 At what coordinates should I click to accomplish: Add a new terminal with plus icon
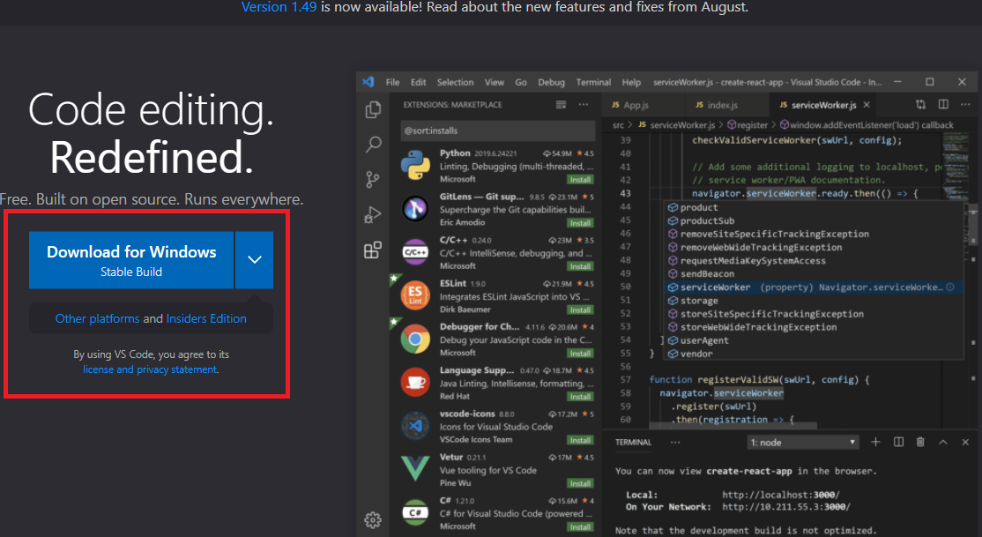point(875,442)
